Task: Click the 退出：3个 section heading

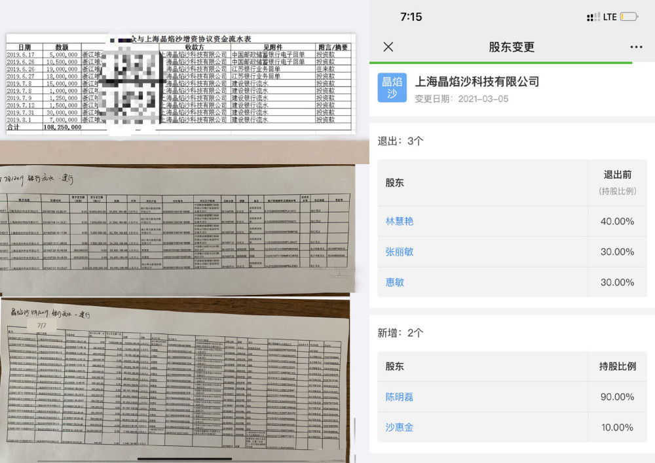Action: tap(400, 141)
